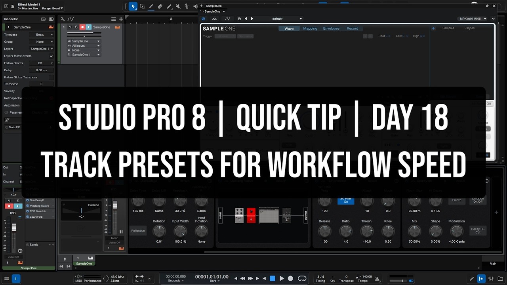Click the Decay Hi-Cut button

(x=478, y=230)
